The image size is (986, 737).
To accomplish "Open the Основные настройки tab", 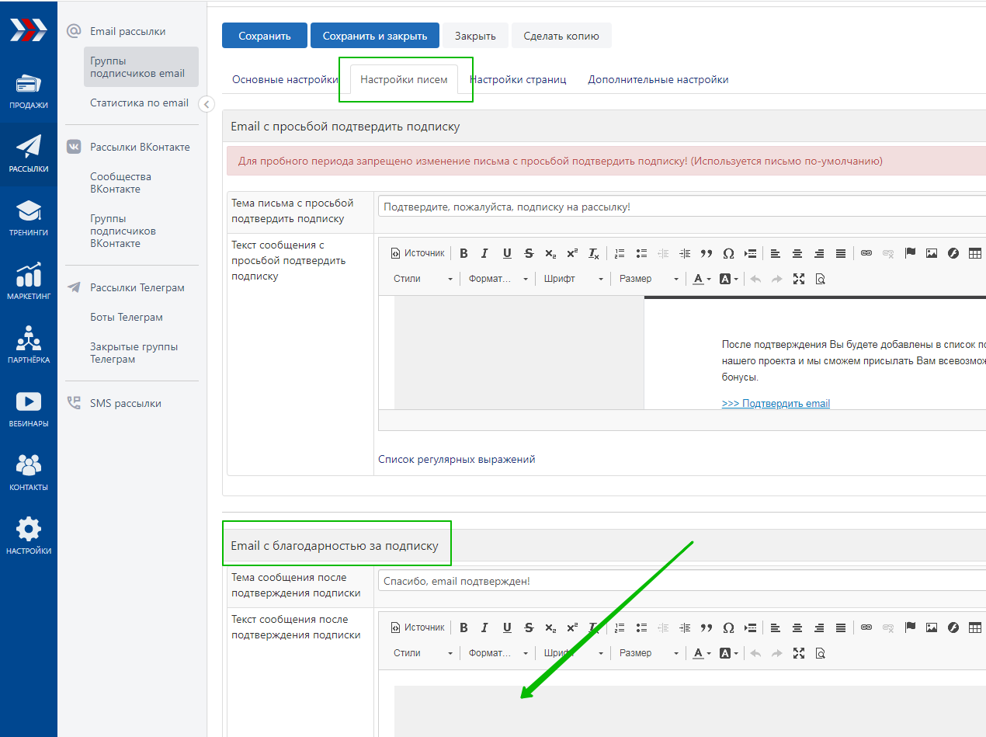I will [285, 79].
